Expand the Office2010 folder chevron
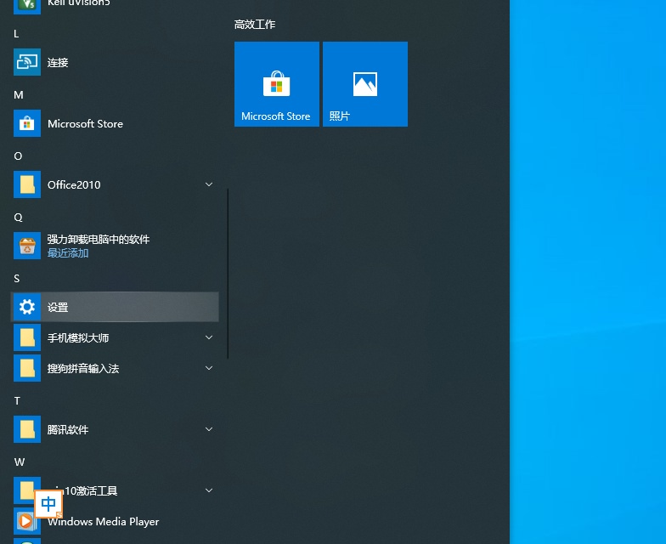The height and width of the screenshot is (544, 666). pos(209,184)
